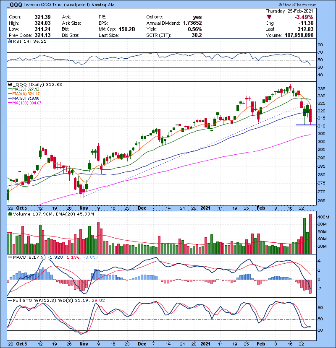This screenshot has height=348, width=336.
Task: Click the Low value 311.24
Action: (42, 29)
